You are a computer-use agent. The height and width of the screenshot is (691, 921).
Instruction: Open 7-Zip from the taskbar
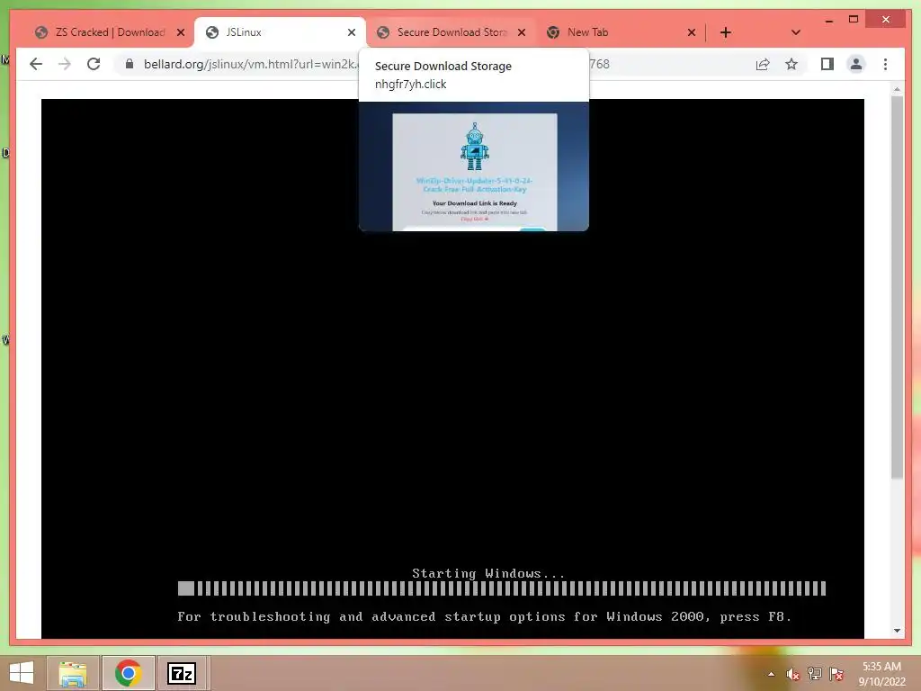pos(182,673)
